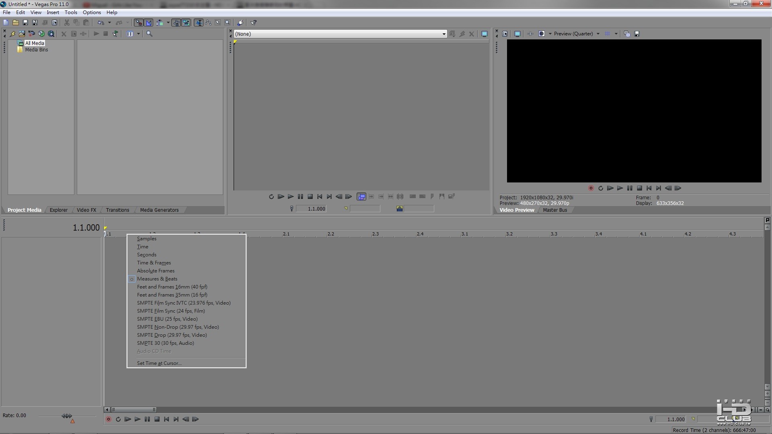
Task: Choose Time & Frames from context menu
Action: click(154, 263)
